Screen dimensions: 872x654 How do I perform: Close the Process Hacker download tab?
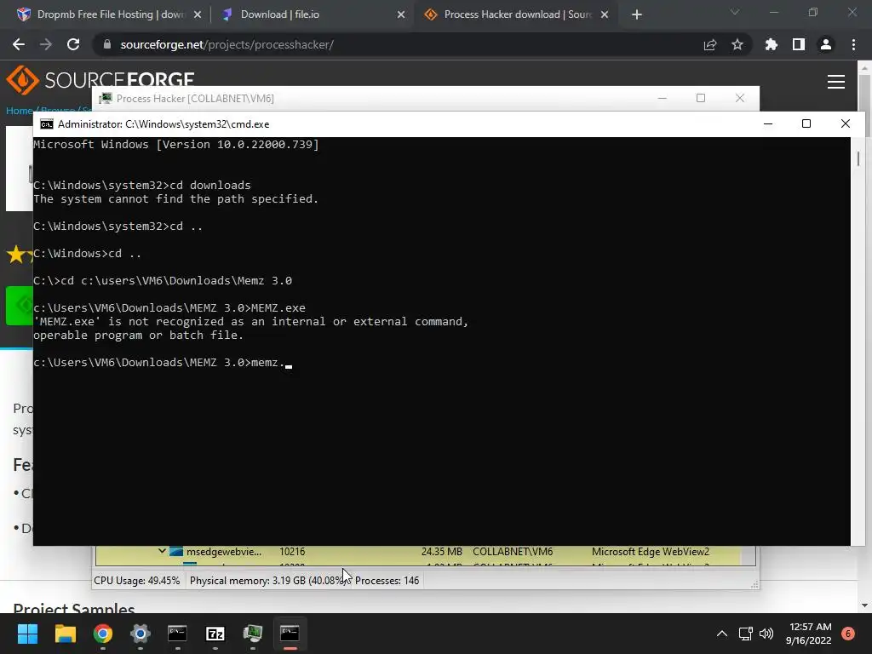pos(605,15)
